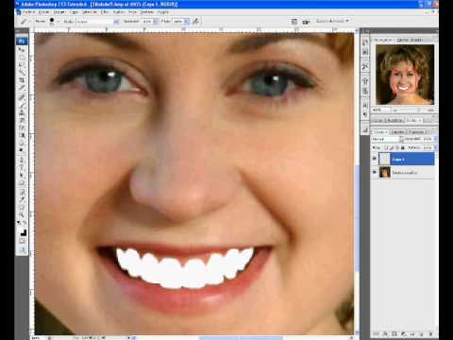Click the horizontal scrollbar below canvas
The image size is (453, 340).
(x=241, y=338)
